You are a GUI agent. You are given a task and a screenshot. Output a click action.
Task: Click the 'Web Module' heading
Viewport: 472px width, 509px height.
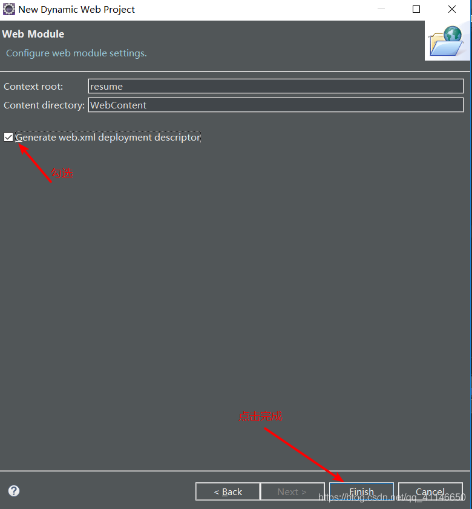point(33,34)
